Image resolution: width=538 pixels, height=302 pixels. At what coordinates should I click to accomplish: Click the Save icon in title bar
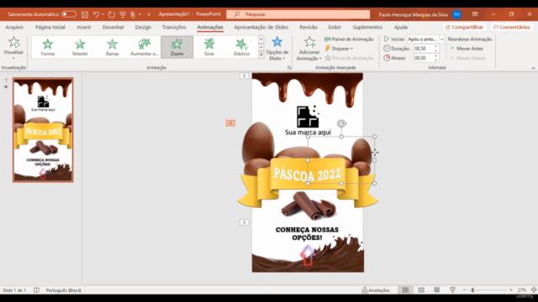coord(85,14)
